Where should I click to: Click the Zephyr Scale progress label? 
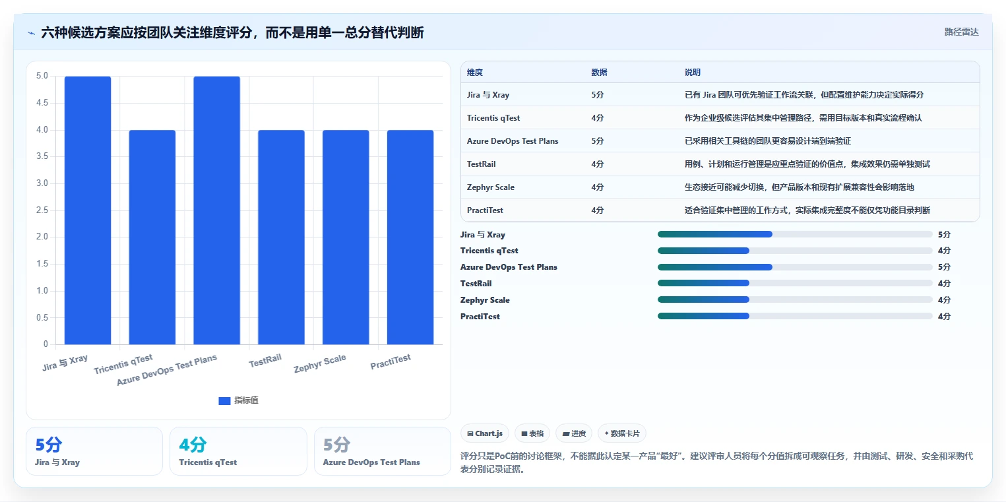[x=485, y=300]
